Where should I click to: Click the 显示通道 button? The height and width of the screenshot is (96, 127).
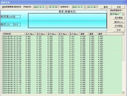pyautogui.click(x=119, y=18)
